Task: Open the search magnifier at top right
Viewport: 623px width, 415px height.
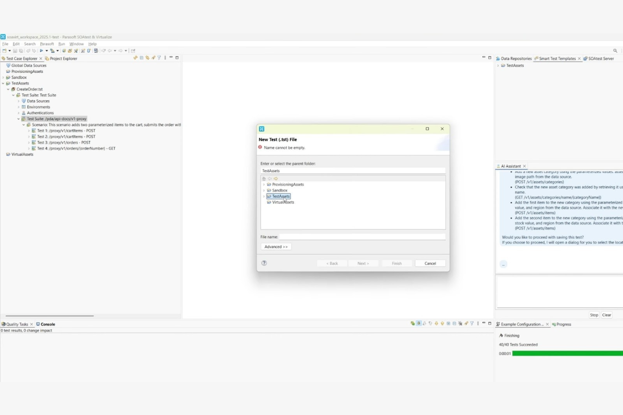Action: tap(615, 50)
